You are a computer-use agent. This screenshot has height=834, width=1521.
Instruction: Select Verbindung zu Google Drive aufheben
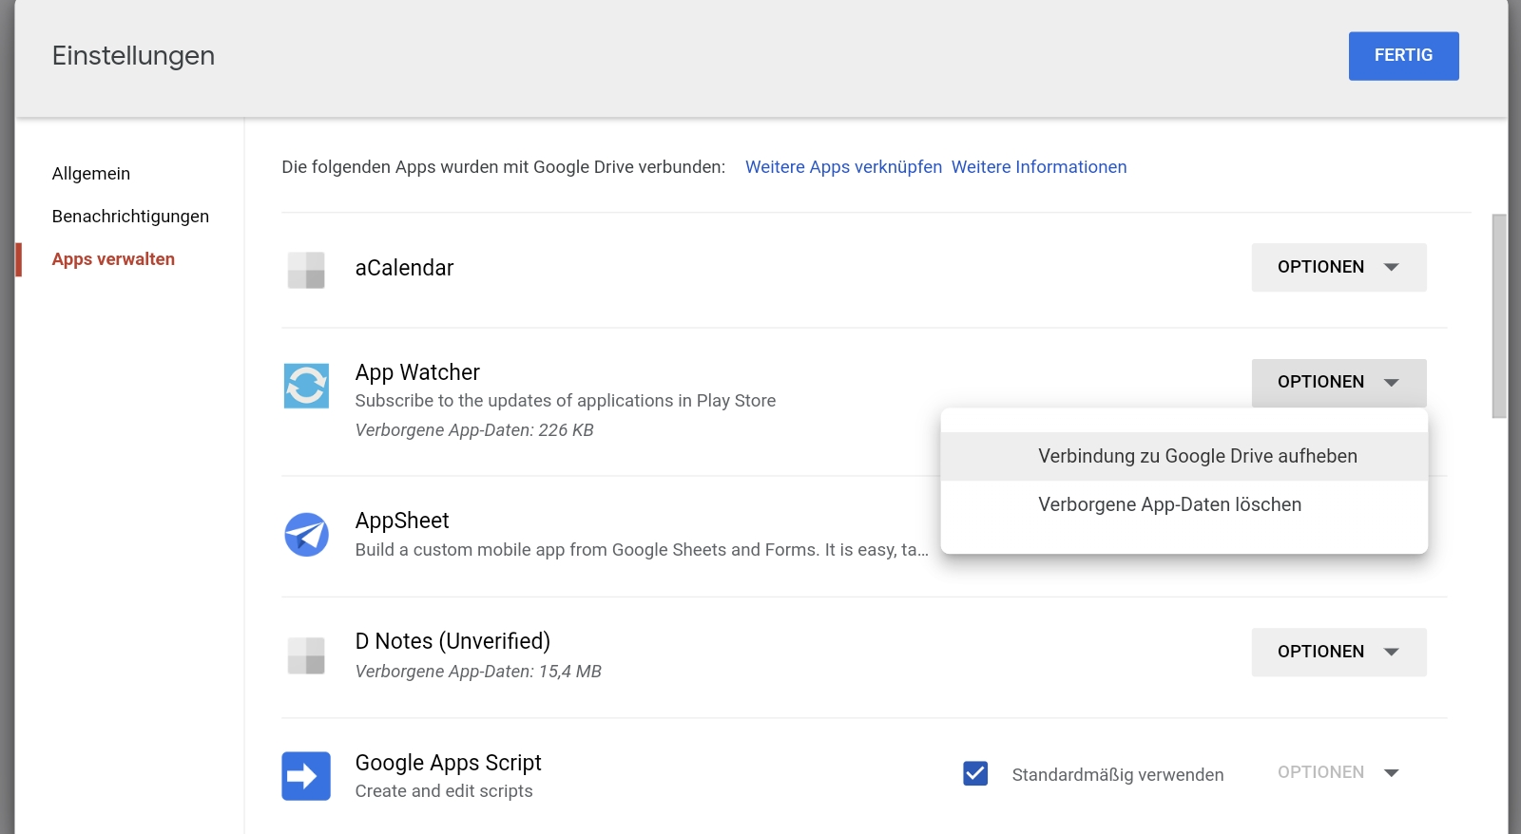pyautogui.click(x=1197, y=456)
